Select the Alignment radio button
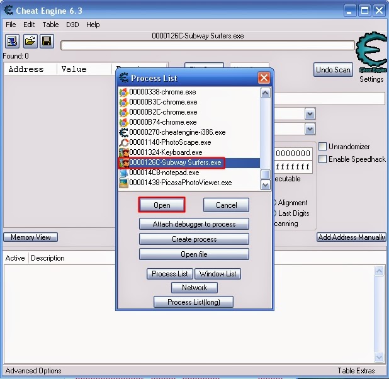 coord(274,203)
